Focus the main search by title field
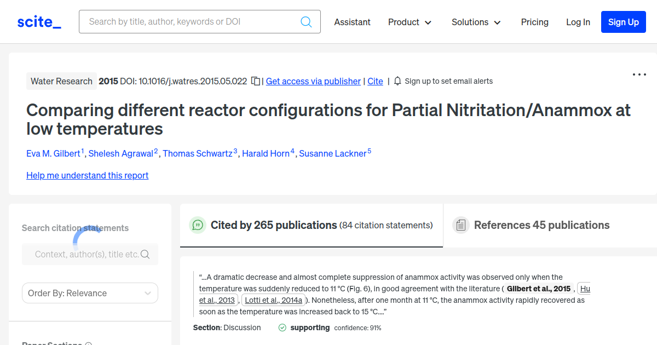 (x=192, y=22)
